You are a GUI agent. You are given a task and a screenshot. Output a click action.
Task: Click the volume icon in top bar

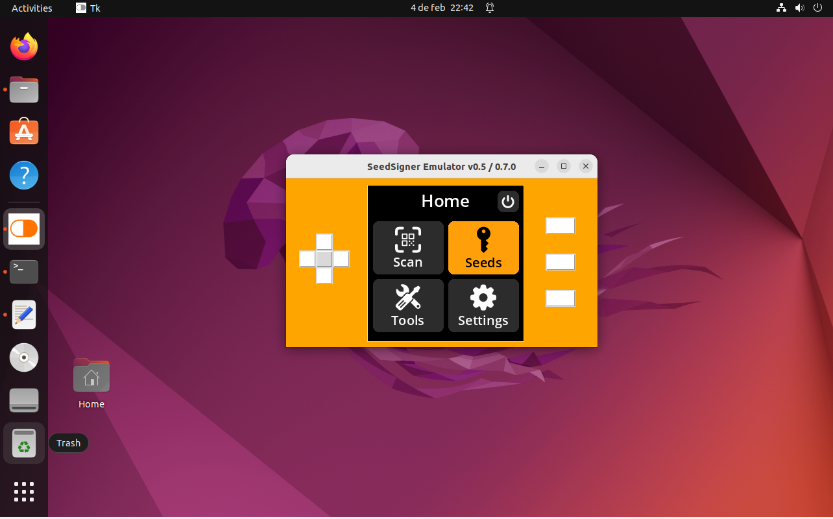click(799, 8)
